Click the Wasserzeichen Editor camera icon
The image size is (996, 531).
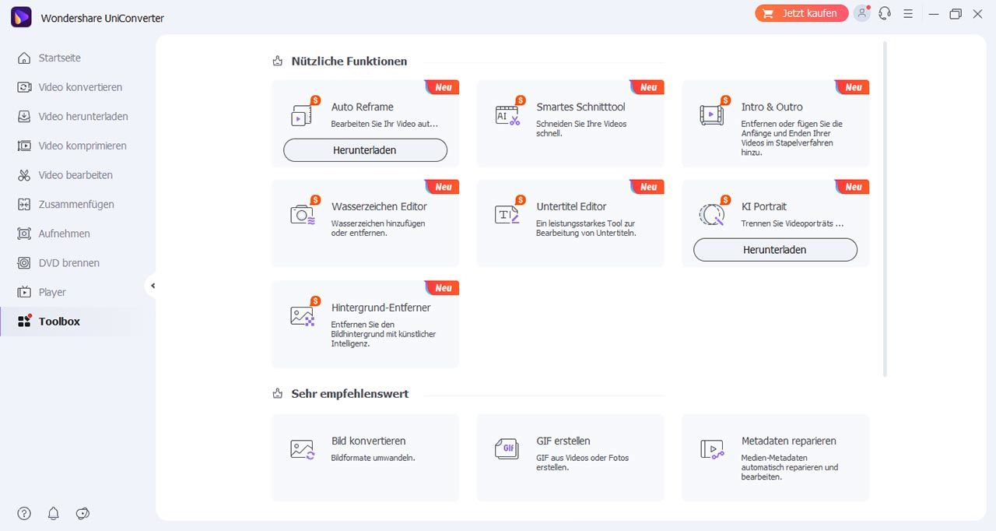(302, 215)
